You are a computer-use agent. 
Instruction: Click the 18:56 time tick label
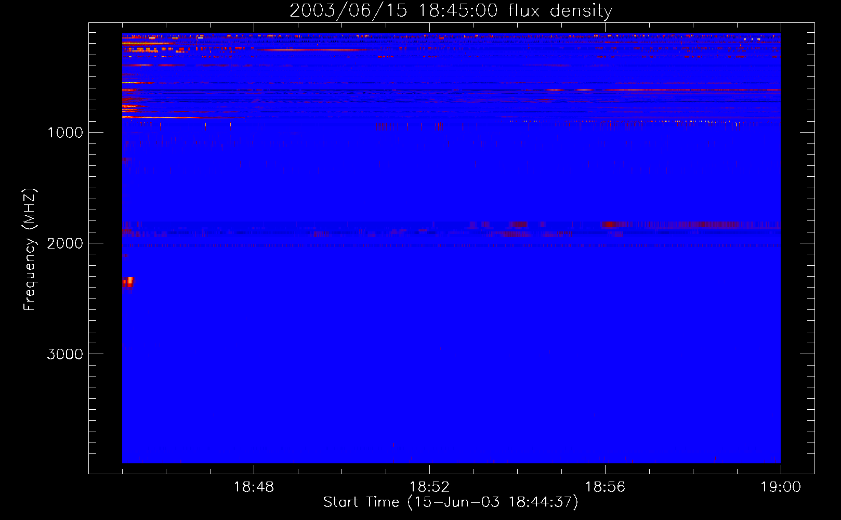[x=605, y=487]
